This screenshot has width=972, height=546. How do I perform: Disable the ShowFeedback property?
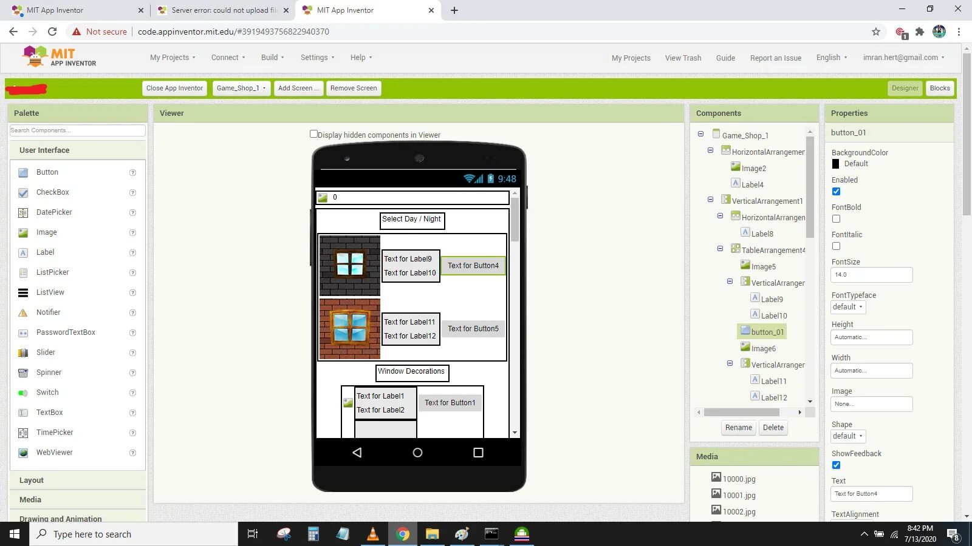click(x=837, y=465)
